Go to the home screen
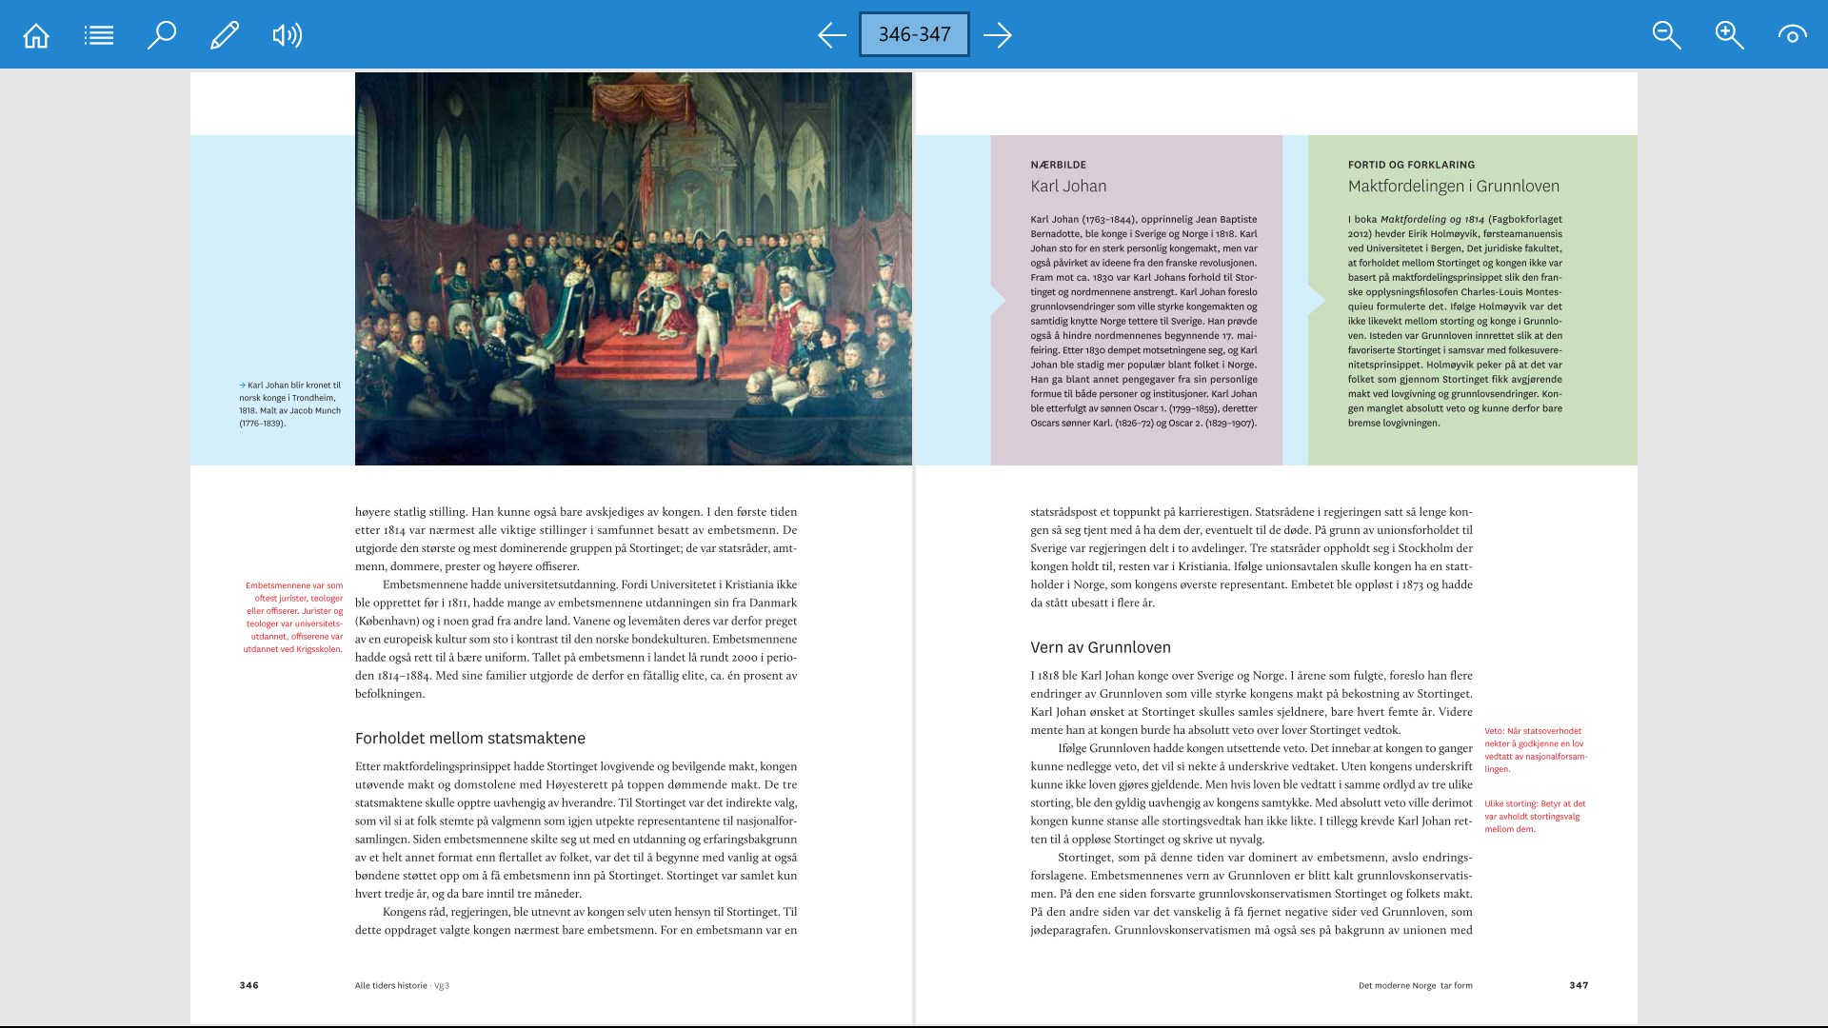This screenshot has height=1028, width=1828. tap(36, 35)
